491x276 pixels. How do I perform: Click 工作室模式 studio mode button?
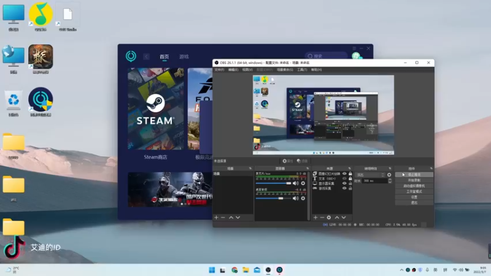pyautogui.click(x=414, y=191)
